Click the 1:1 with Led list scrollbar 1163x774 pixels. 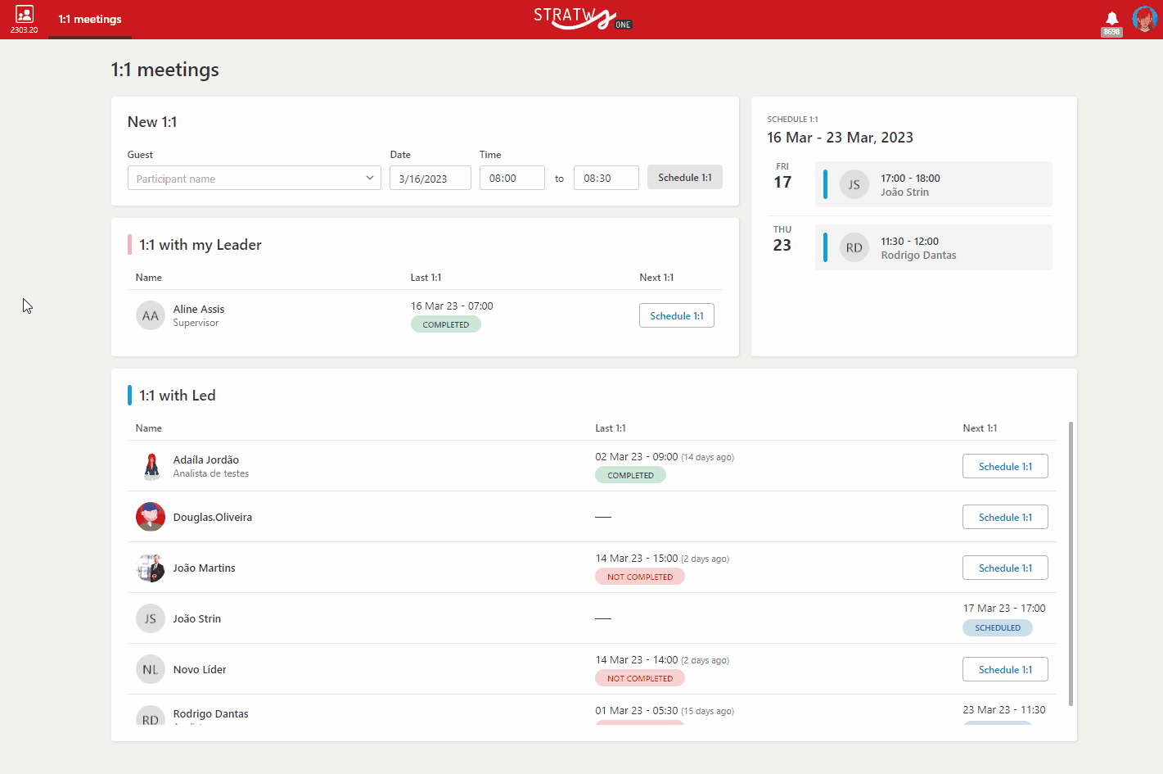coord(1071,564)
